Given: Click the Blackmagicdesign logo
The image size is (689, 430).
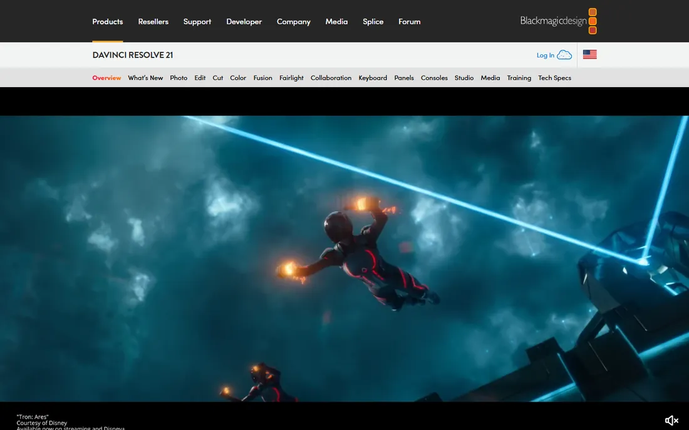Looking at the screenshot, I should [558, 21].
